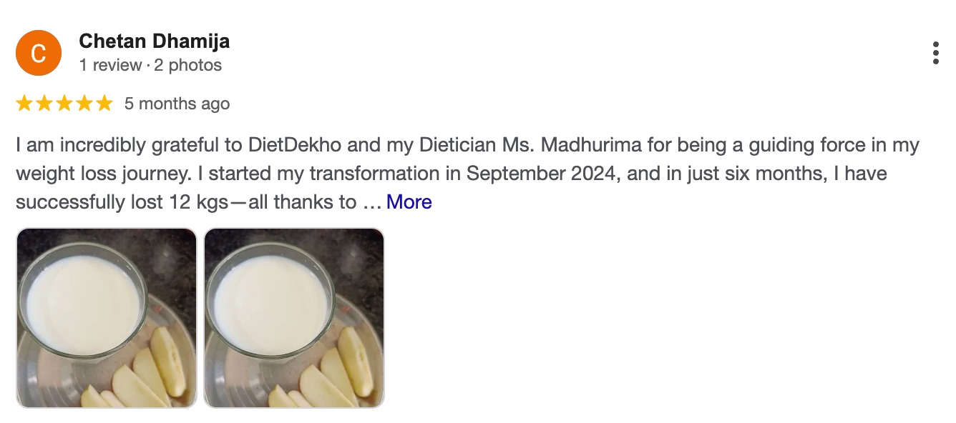This screenshot has height=423, width=956.
Task: Click the orange C profile avatar
Action: 39,53
